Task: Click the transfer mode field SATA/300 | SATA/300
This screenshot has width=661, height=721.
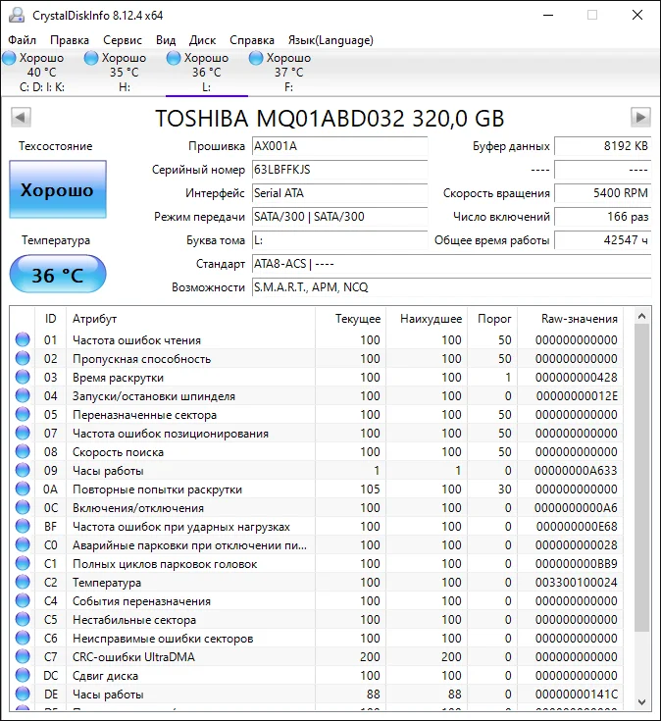Action: click(x=339, y=217)
